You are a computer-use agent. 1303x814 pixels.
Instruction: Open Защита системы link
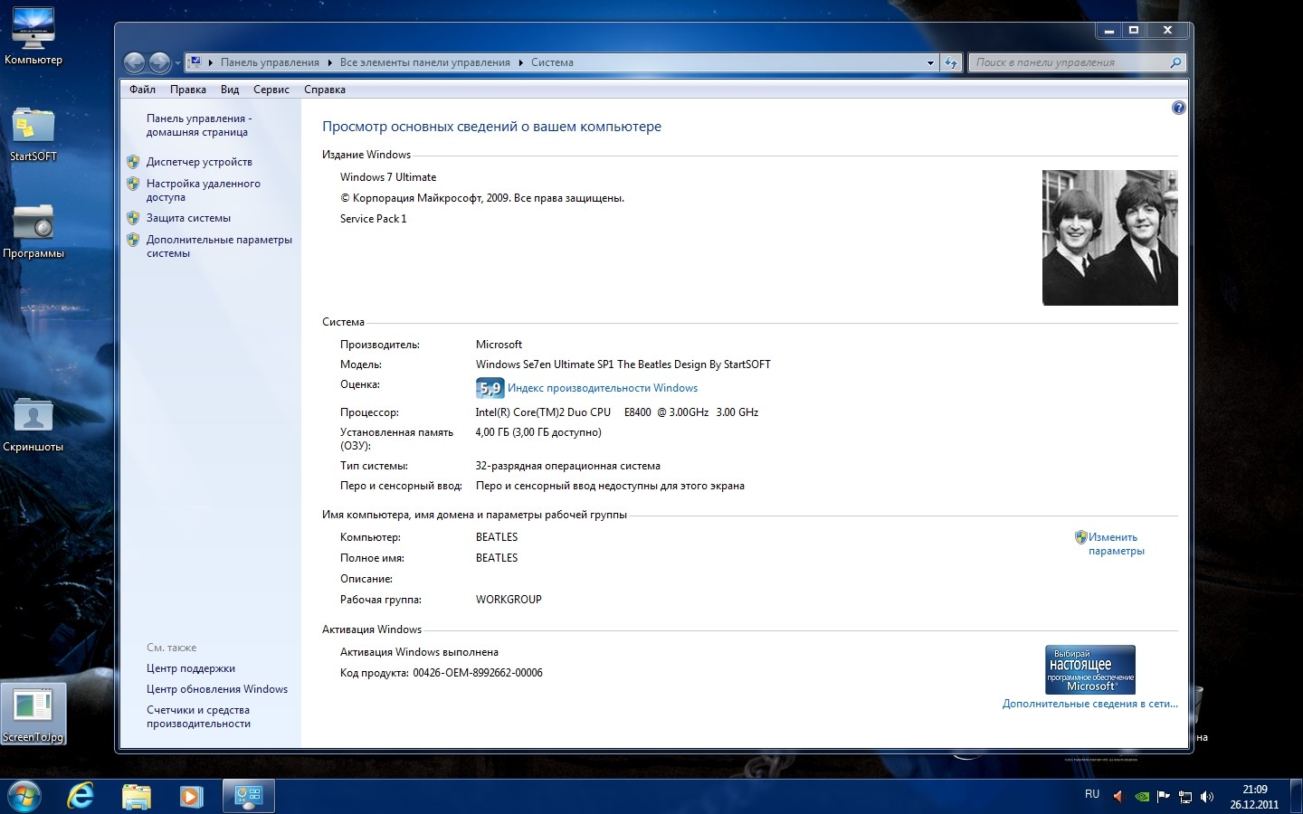click(188, 218)
